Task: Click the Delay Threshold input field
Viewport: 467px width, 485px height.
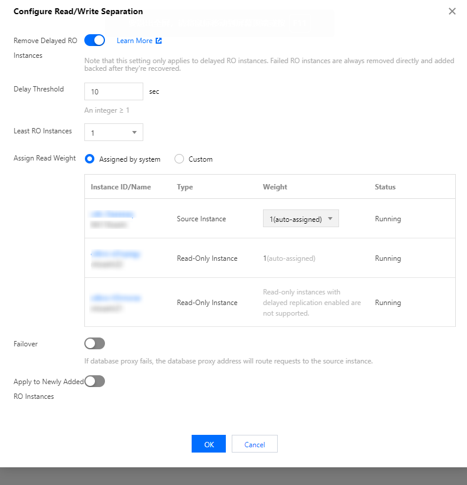Action: [114, 91]
